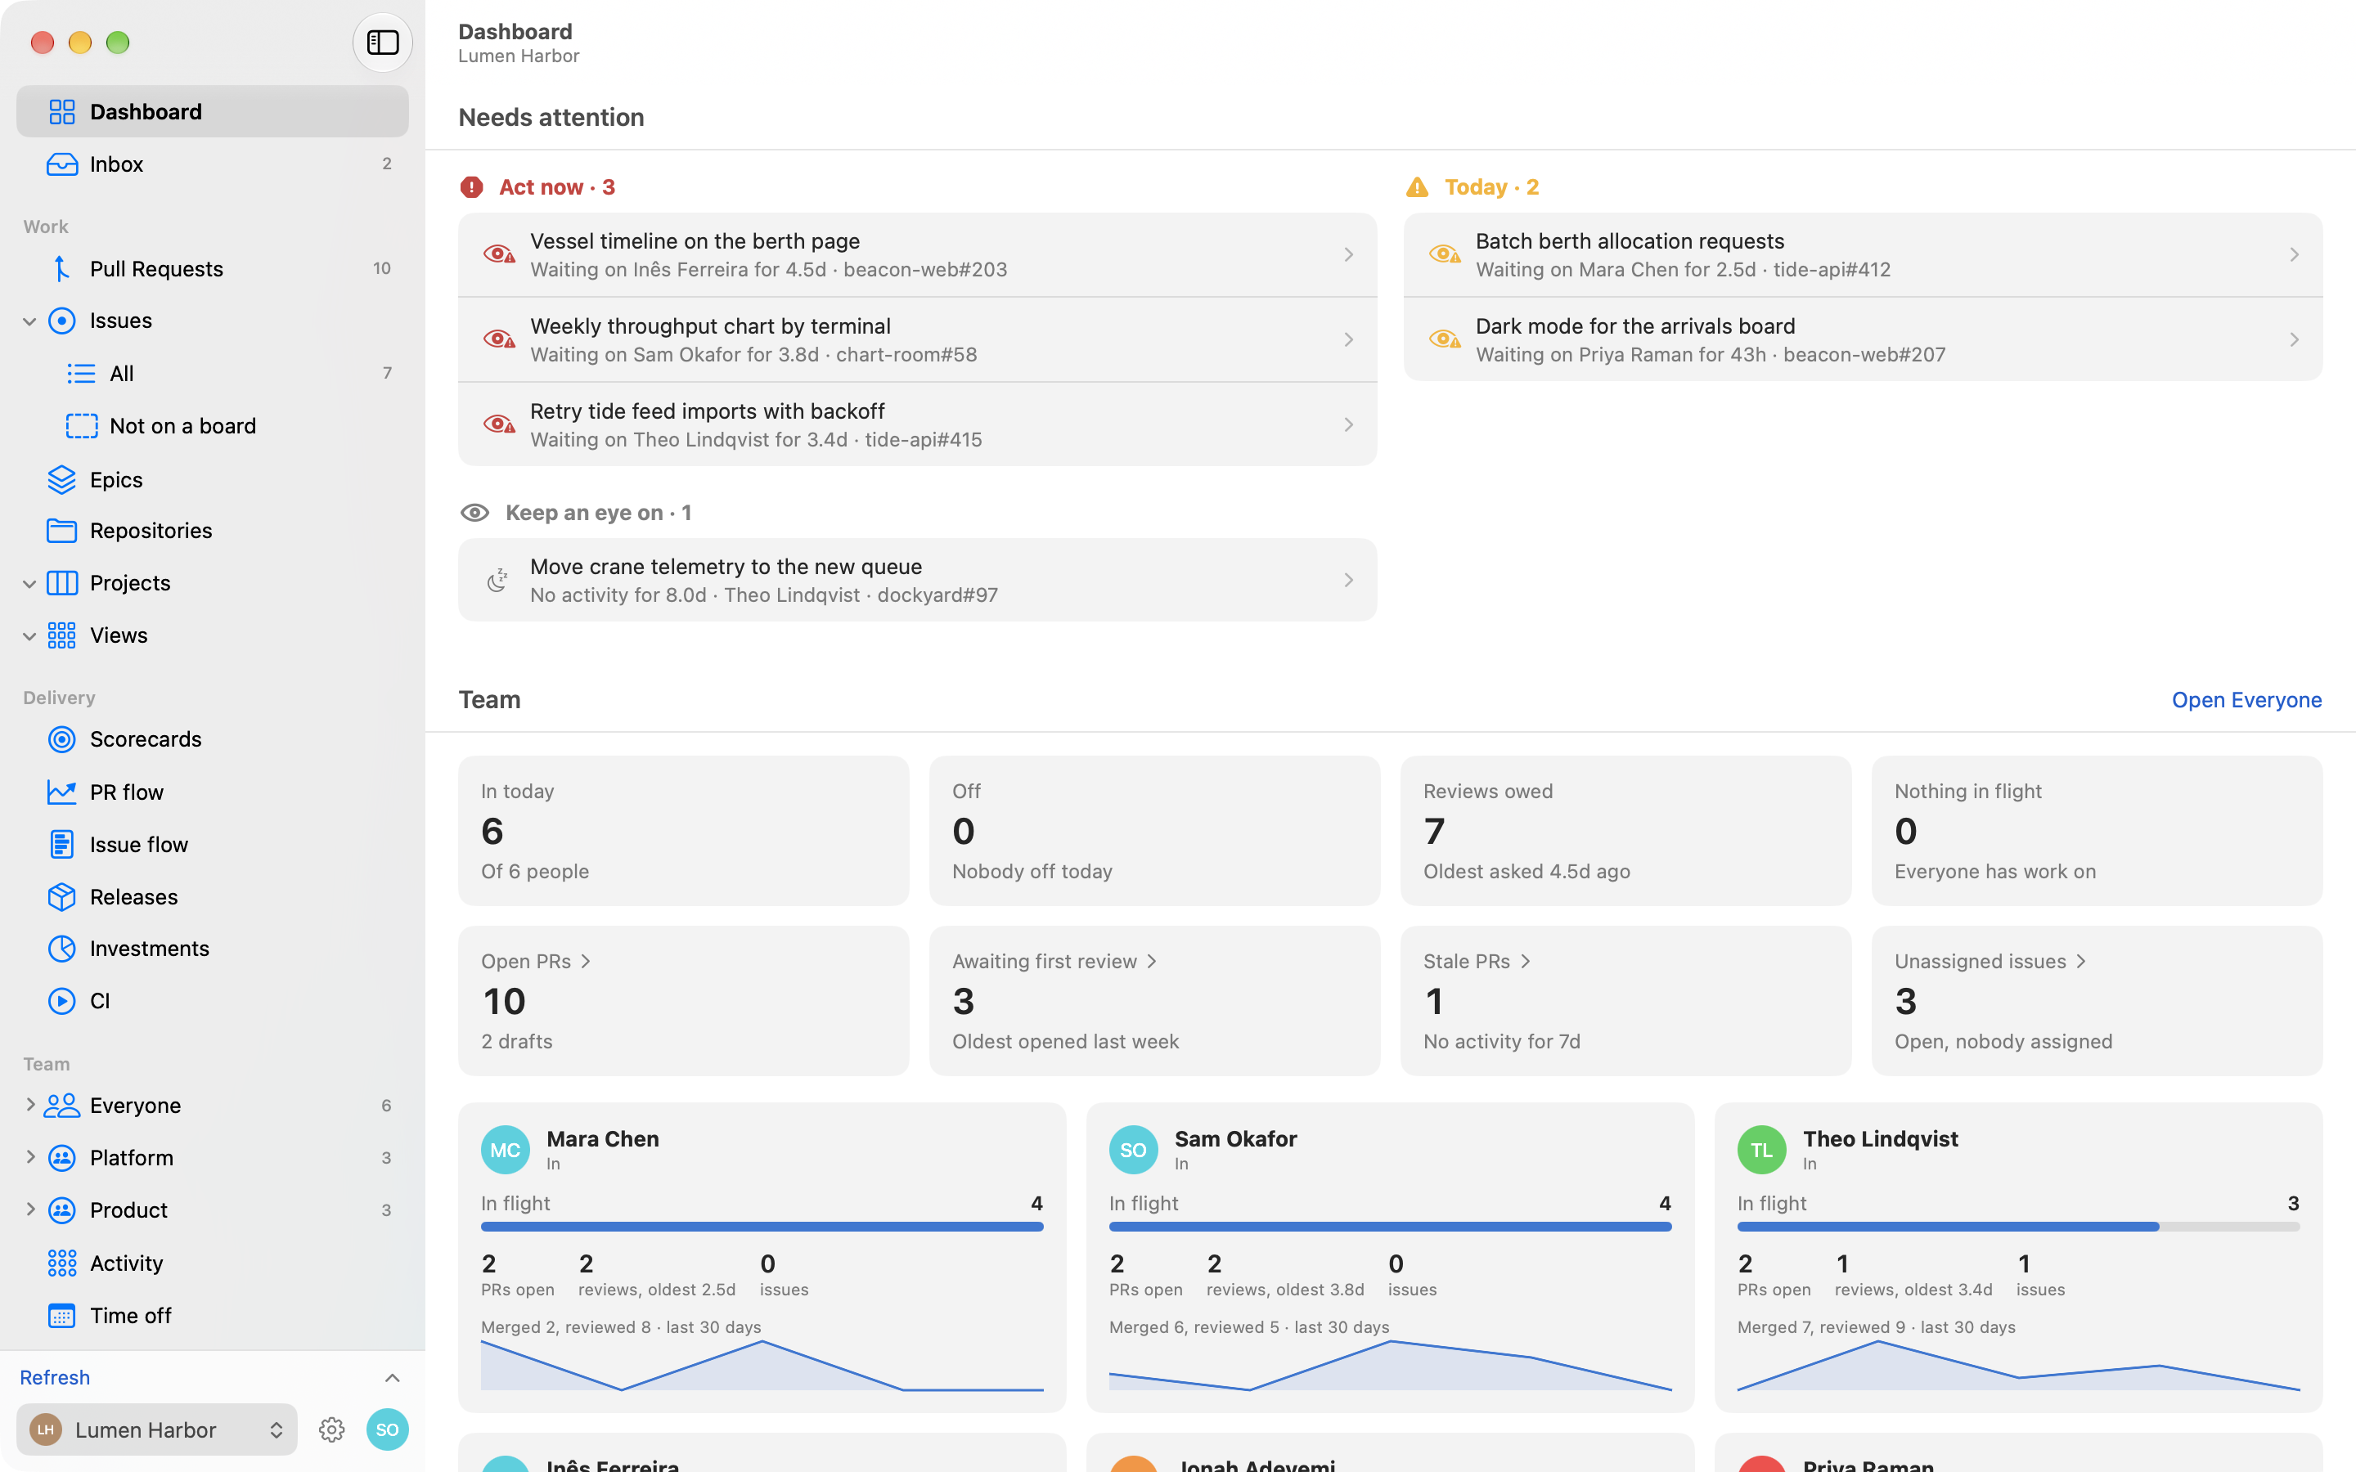Select Dashboard in the sidebar
The width and height of the screenshot is (2356, 1472).
coord(212,111)
